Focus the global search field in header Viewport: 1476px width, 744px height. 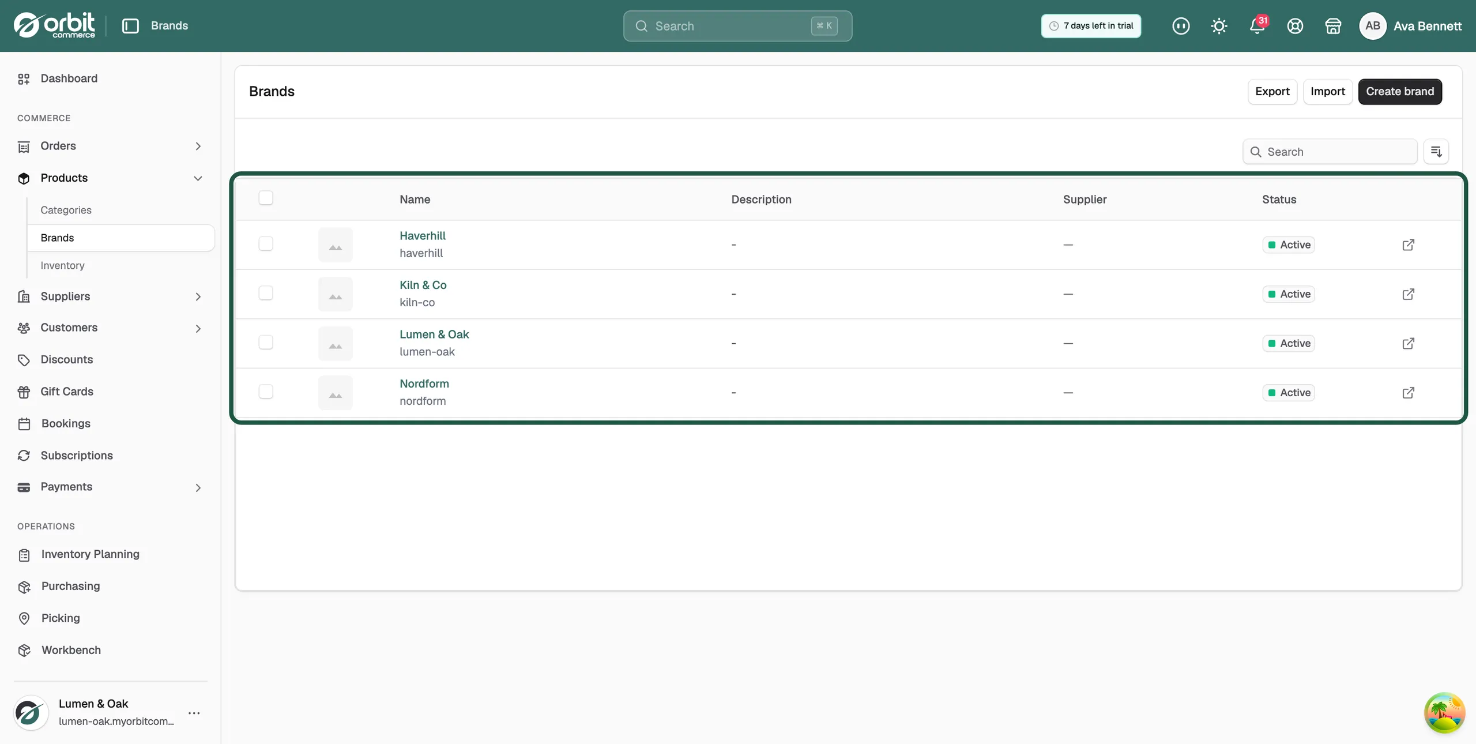[x=737, y=26]
